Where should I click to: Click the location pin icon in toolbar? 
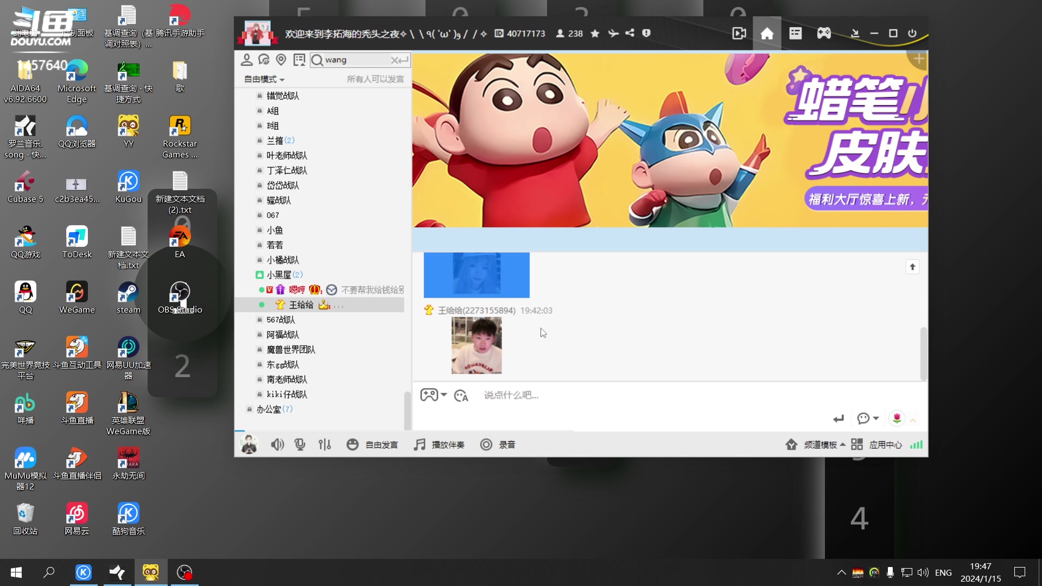(281, 60)
